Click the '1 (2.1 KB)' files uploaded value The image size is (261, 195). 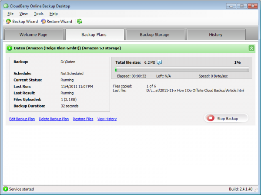(x=69, y=100)
